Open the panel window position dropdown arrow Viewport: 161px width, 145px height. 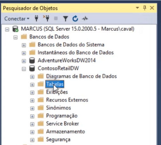point(137,8)
